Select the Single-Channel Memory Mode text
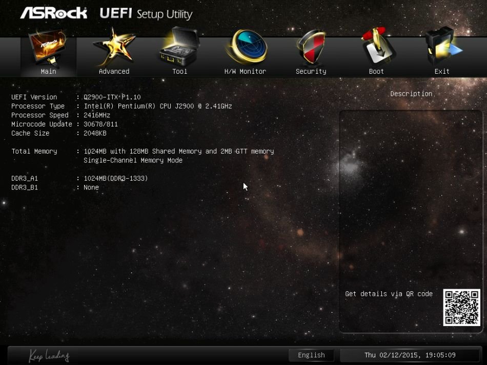 coord(133,160)
